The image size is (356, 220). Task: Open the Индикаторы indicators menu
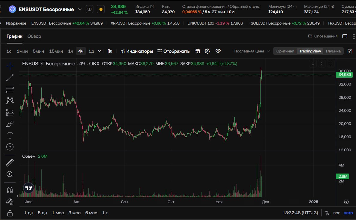tap(137, 51)
